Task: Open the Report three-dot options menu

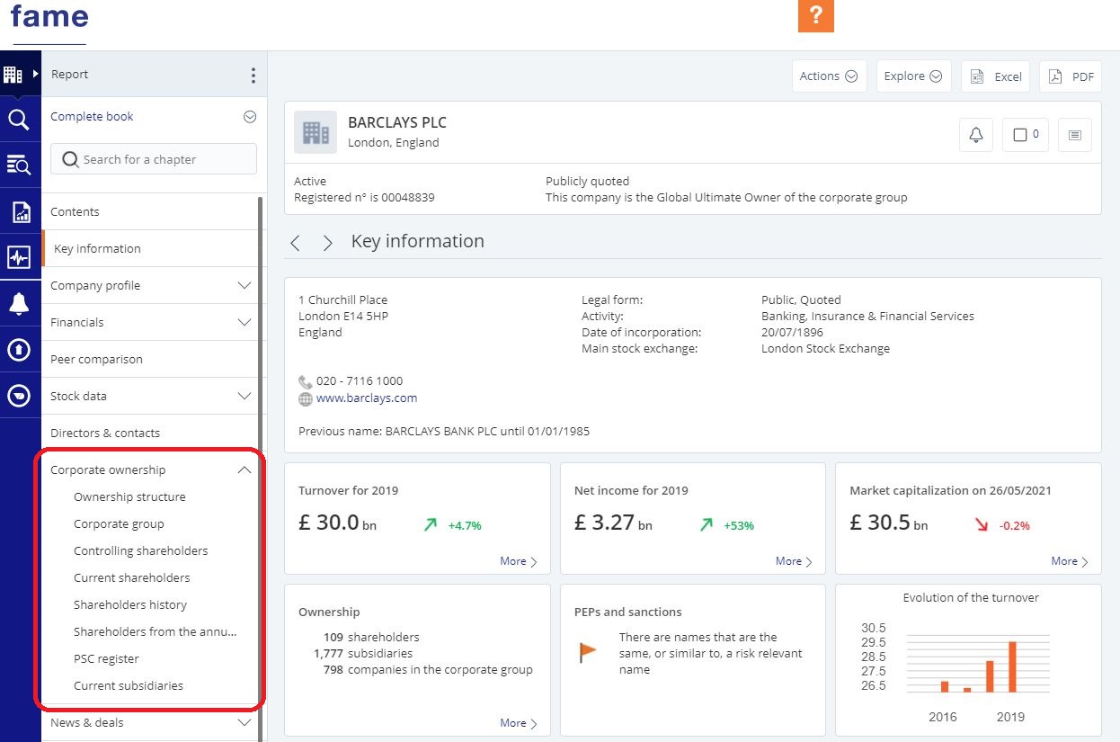Action: pyautogui.click(x=253, y=76)
